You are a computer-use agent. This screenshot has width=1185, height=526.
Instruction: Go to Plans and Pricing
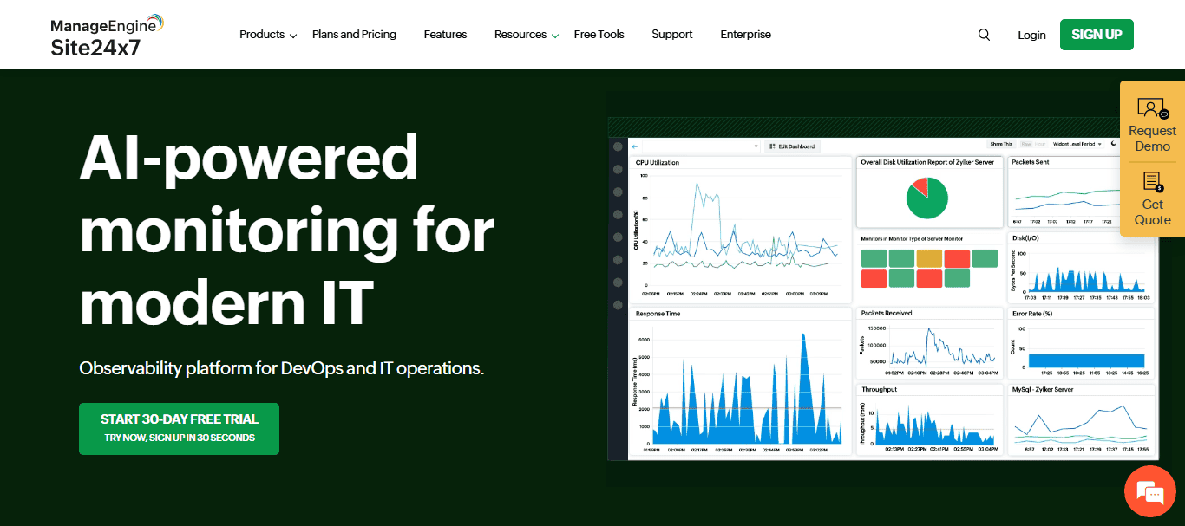[354, 35]
